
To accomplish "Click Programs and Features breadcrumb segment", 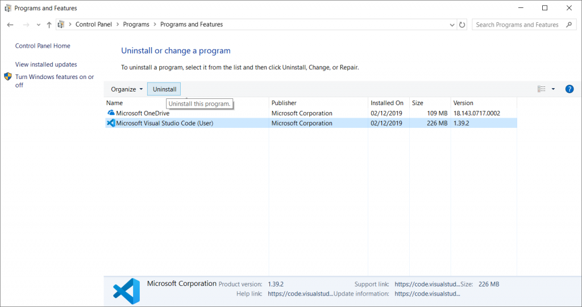I will pyautogui.click(x=192, y=24).
